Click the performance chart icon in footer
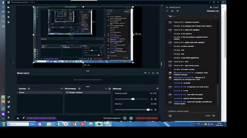Viewport: 247px width, 138px height. (18, 118)
